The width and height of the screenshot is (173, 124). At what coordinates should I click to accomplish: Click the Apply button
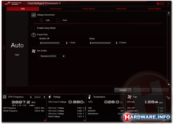pyautogui.click(x=160, y=90)
